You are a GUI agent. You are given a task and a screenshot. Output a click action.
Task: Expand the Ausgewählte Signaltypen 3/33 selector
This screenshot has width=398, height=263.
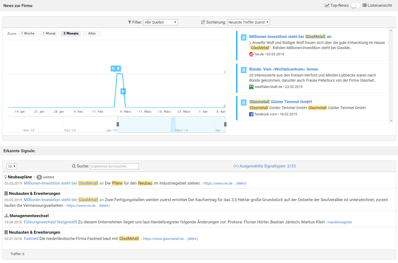tap(264, 166)
